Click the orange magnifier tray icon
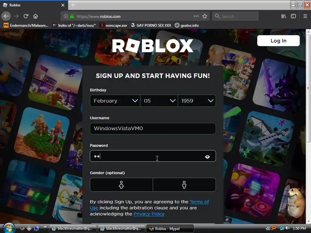311x233 pixels. click(274, 228)
